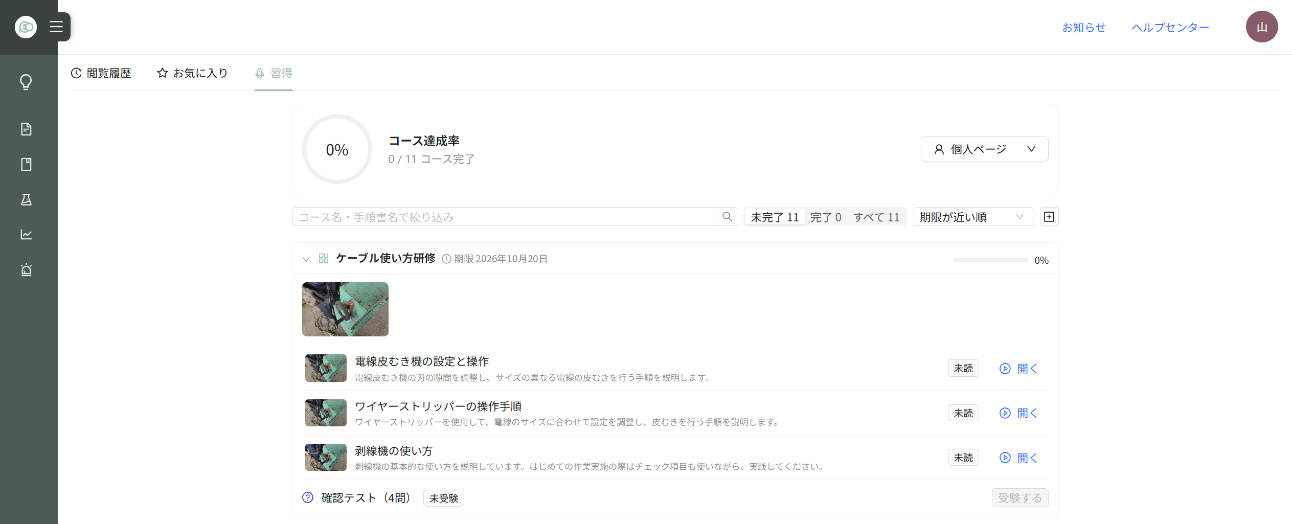Open the 個人ページ dropdown

[984, 149]
